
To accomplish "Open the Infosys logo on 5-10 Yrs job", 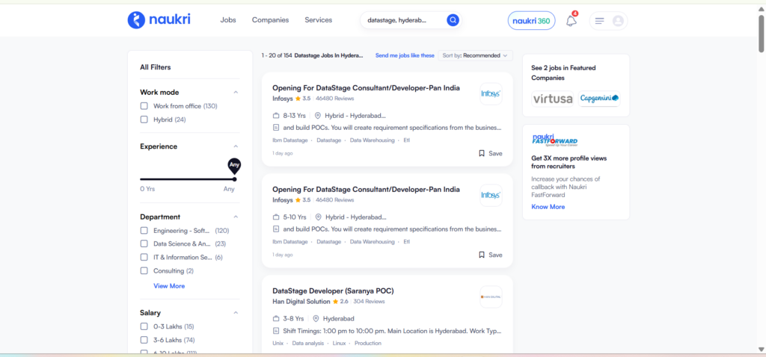I will click(x=491, y=195).
